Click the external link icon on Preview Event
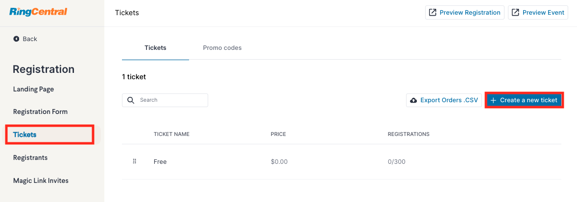The width and height of the screenshot is (577, 202). pos(516,13)
